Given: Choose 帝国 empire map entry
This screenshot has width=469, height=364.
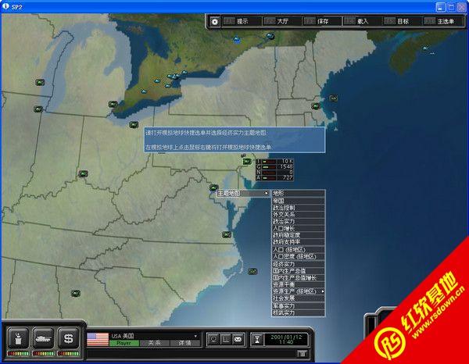Looking at the screenshot, I should click(299, 201).
